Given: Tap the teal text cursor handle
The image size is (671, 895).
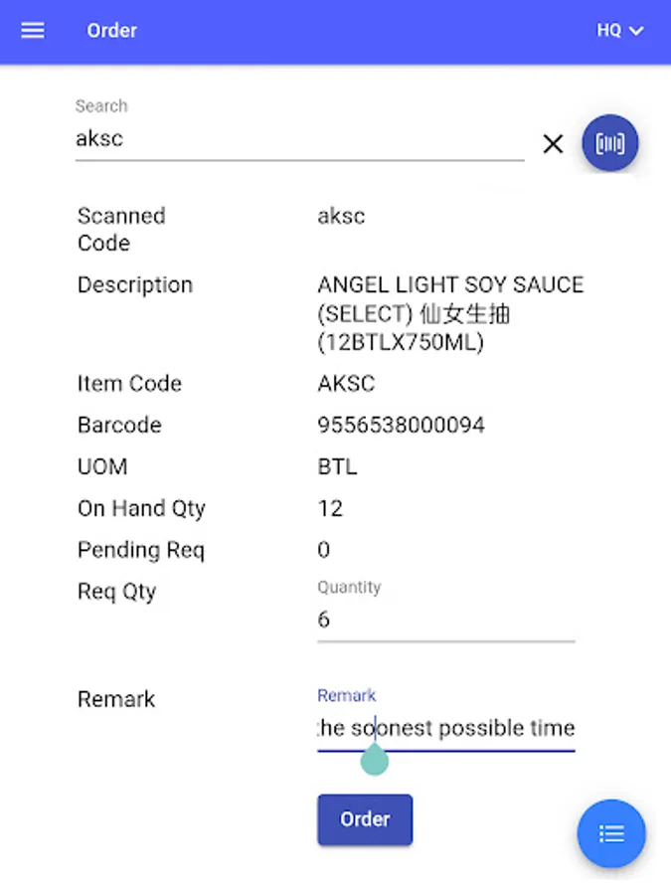Looking at the screenshot, I should [x=375, y=760].
